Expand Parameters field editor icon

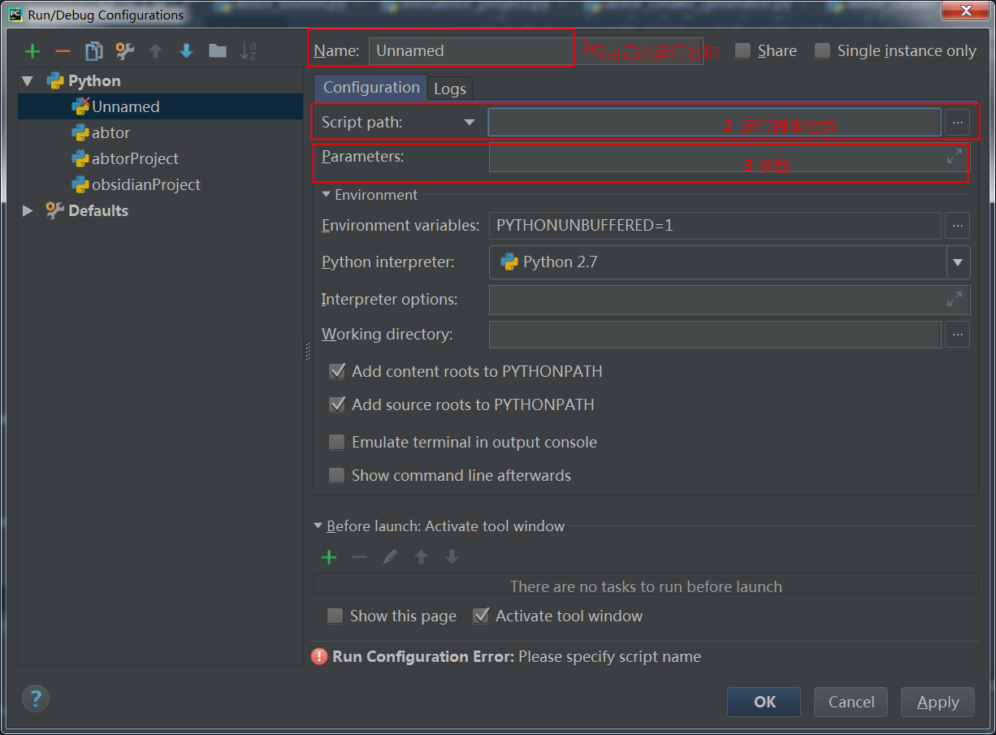[955, 157]
